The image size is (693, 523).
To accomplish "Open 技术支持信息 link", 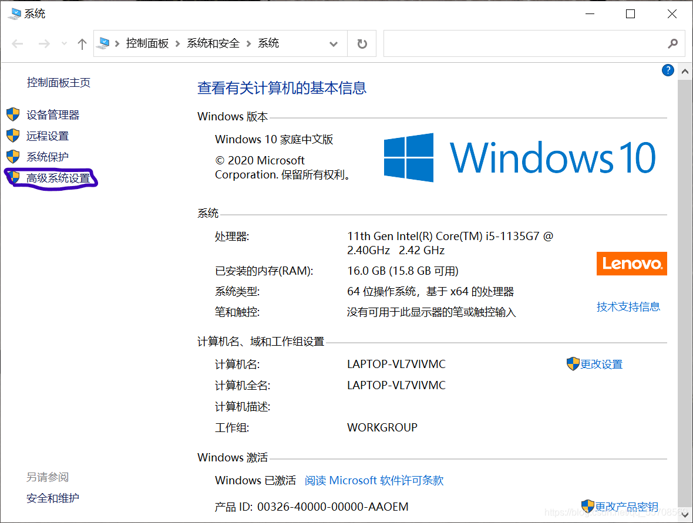I will coord(628,307).
